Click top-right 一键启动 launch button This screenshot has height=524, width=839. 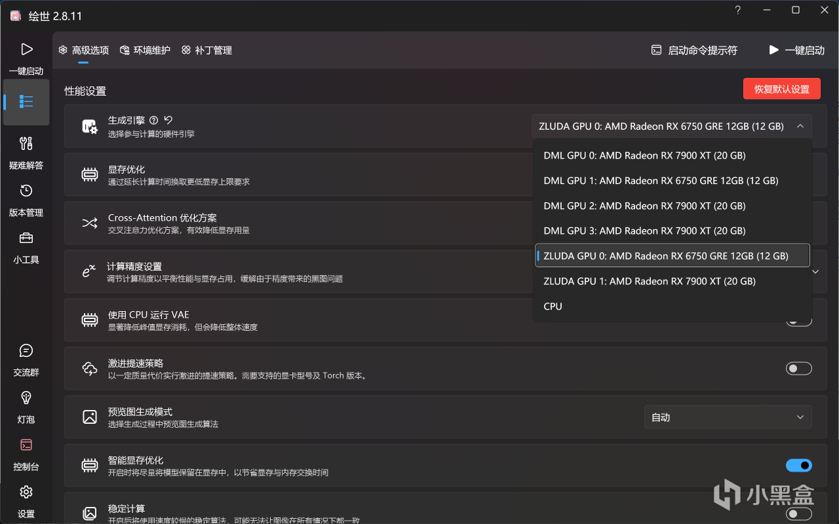pos(796,50)
